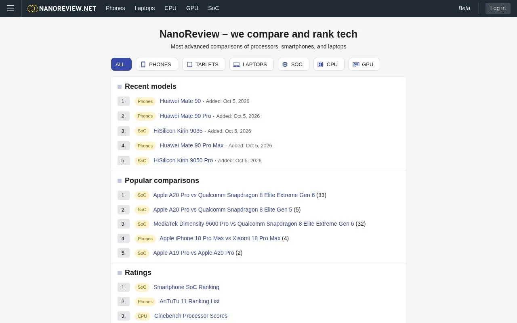Click the Log in button
The width and height of the screenshot is (517, 323).
coord(498,8)
